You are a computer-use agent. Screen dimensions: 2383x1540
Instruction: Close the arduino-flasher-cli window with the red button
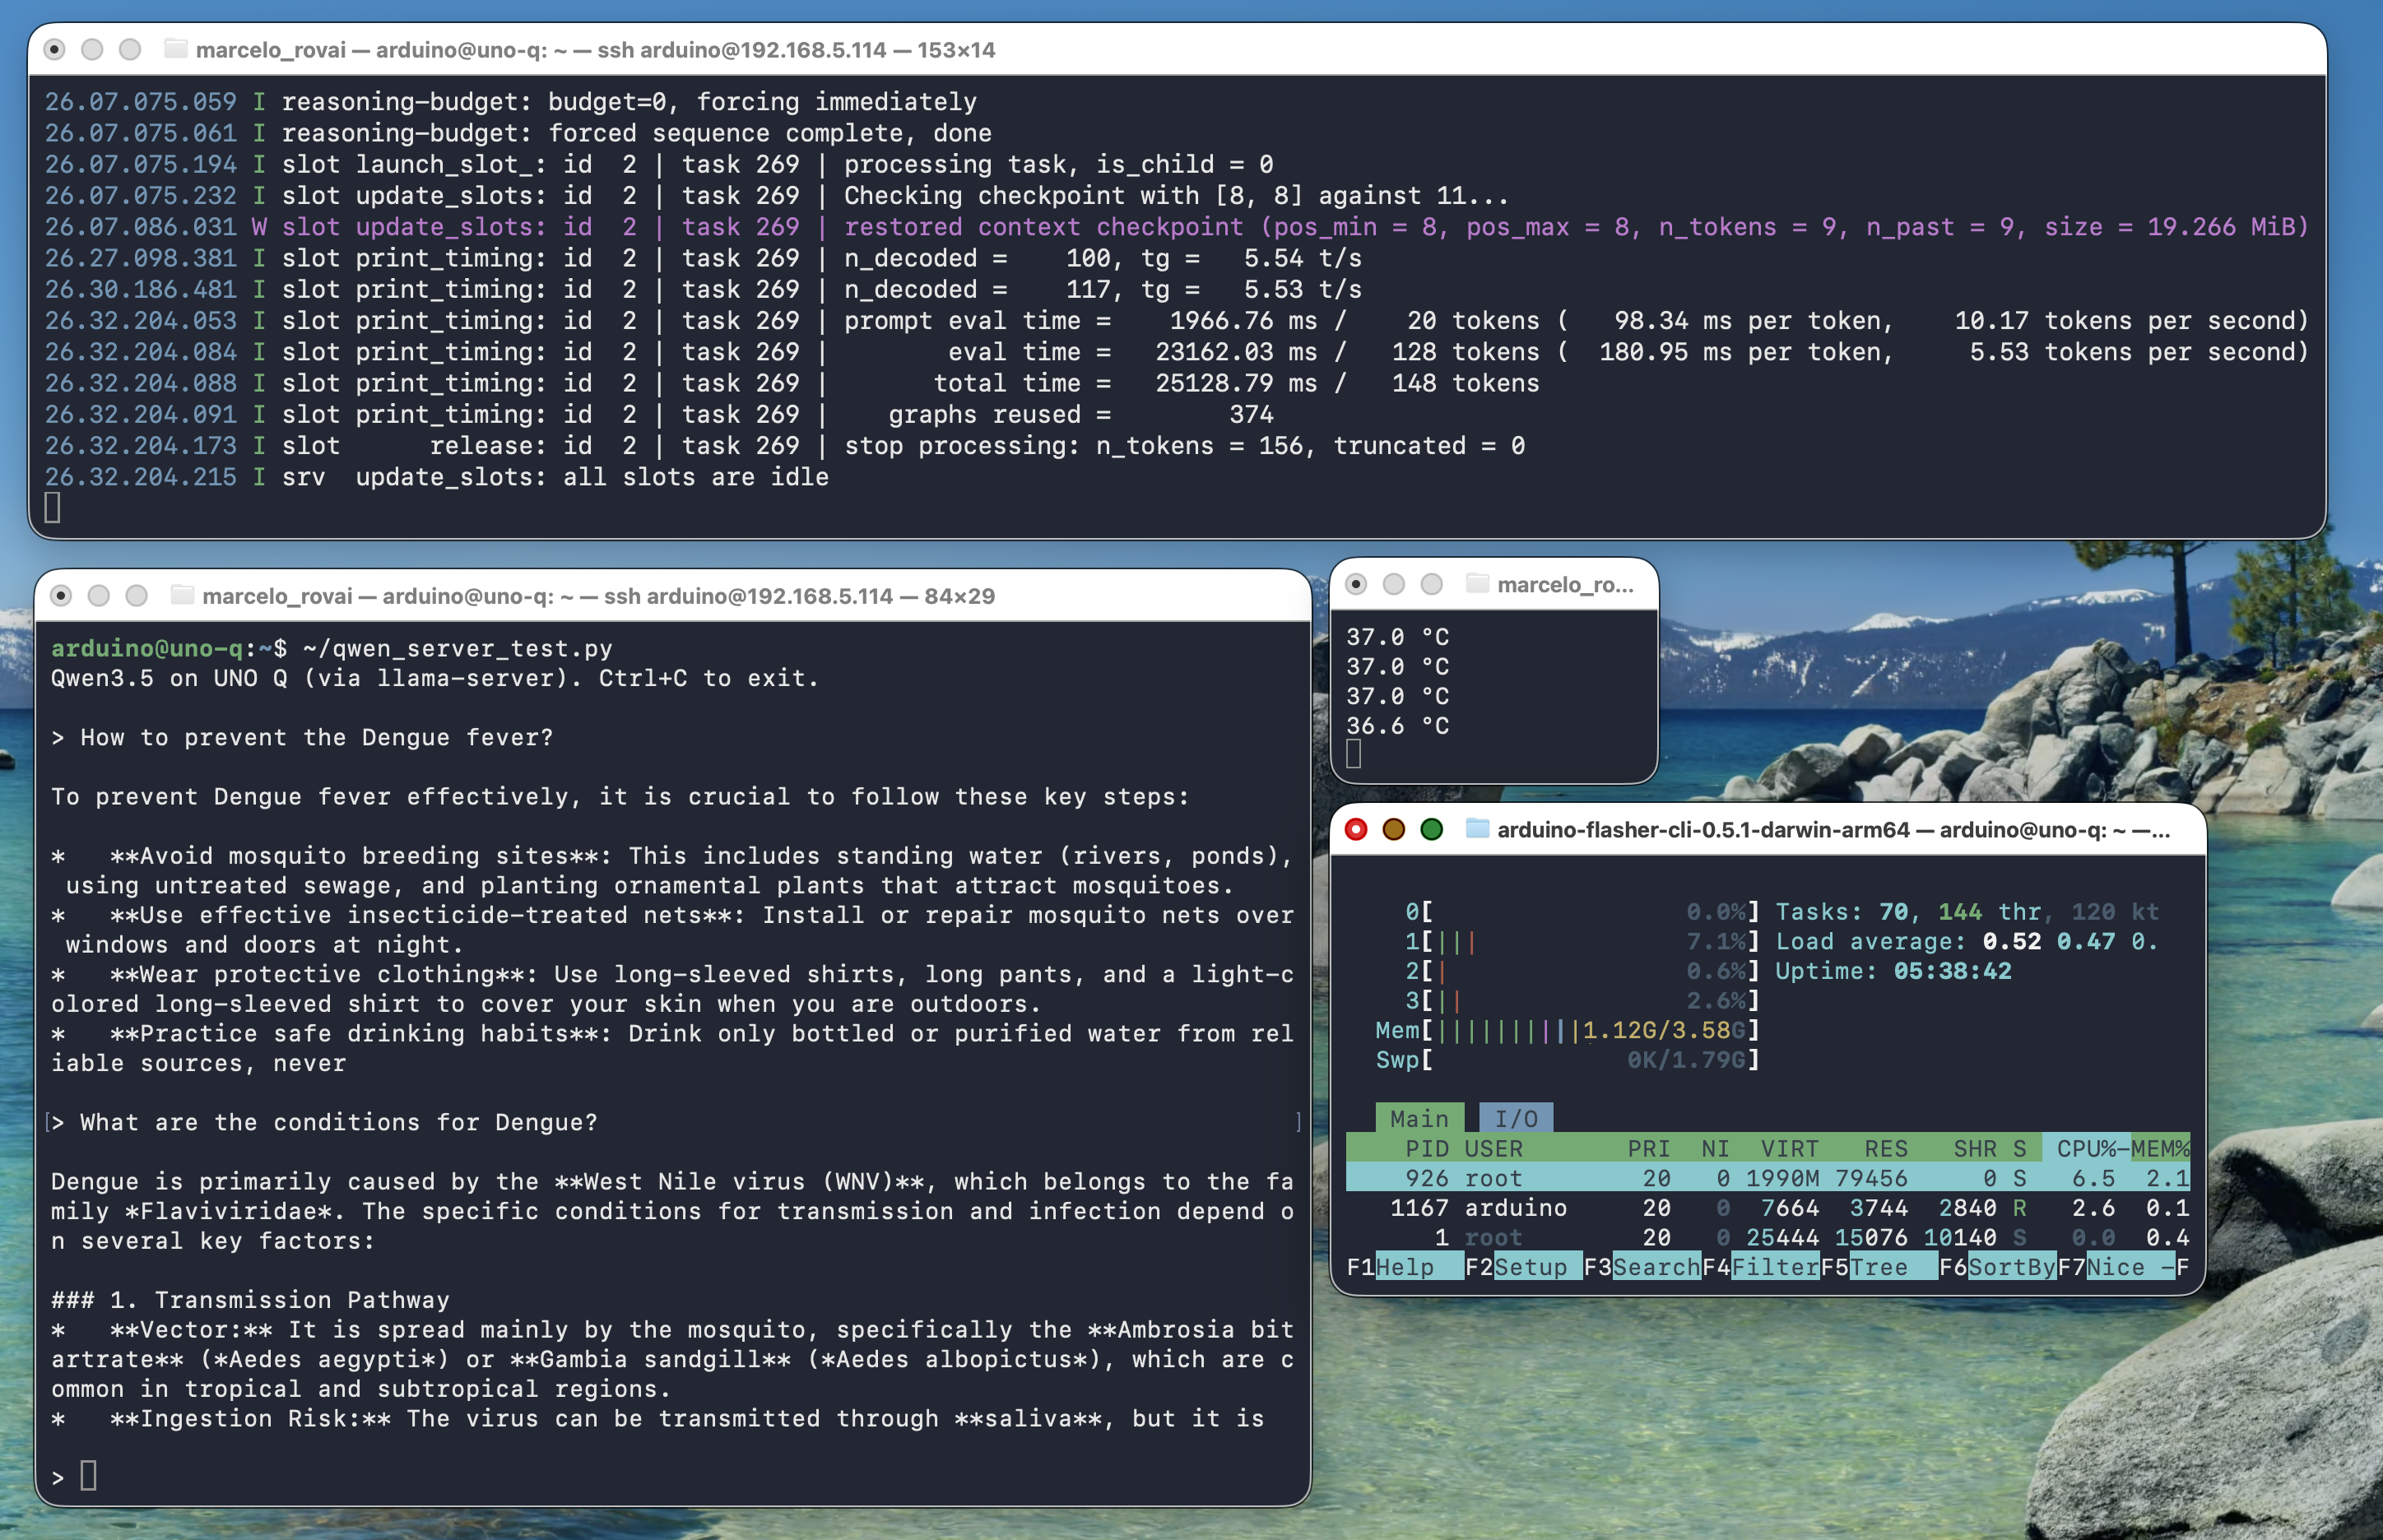pos(1356,829)
